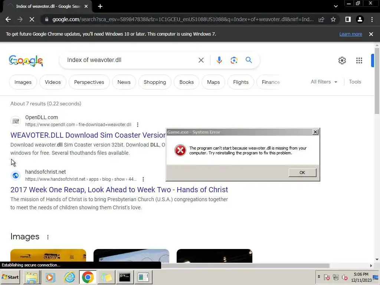Click OK in Game.exe System Error dialog

[x=302, y=173]
